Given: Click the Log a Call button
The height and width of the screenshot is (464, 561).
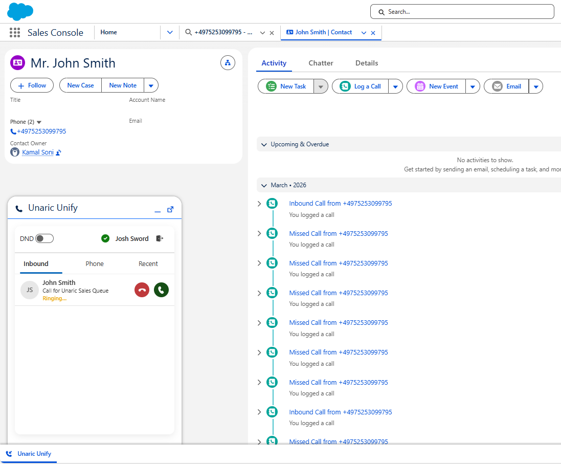Looking at the screenshot, I should click(360, 86).
